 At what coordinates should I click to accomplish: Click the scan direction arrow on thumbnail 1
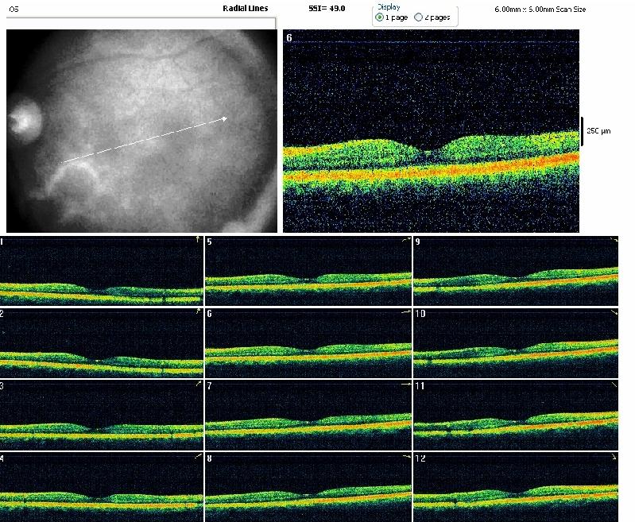[x=197, y=240]
